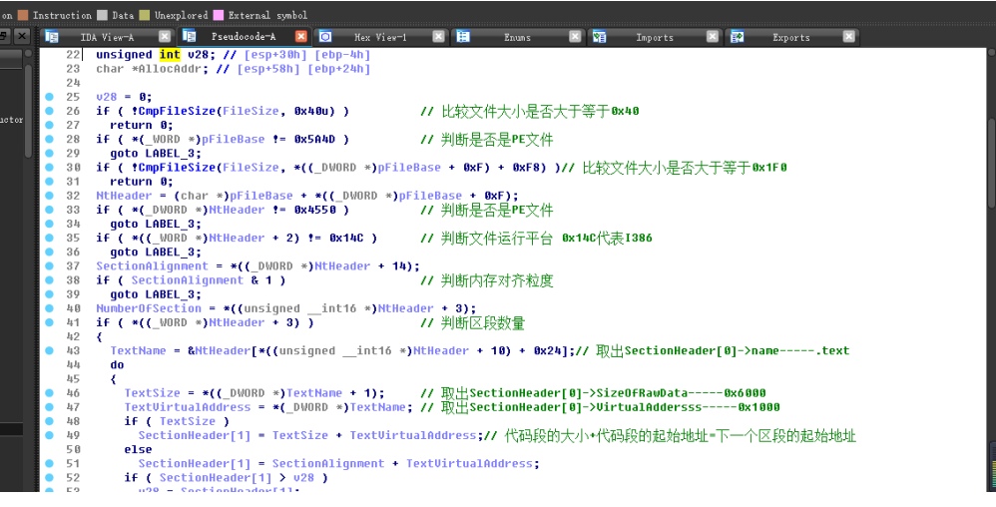Close the Exports tab
Image resolution: width=996 pixels, height=507 pixels.
[848, 37]
